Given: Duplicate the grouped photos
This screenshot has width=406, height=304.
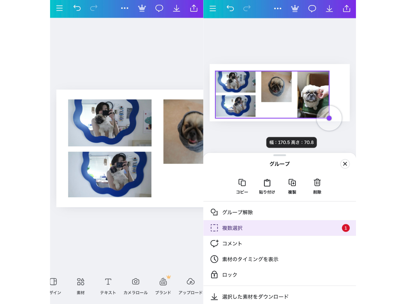Looking at the screenshot, I should [292, 186].
